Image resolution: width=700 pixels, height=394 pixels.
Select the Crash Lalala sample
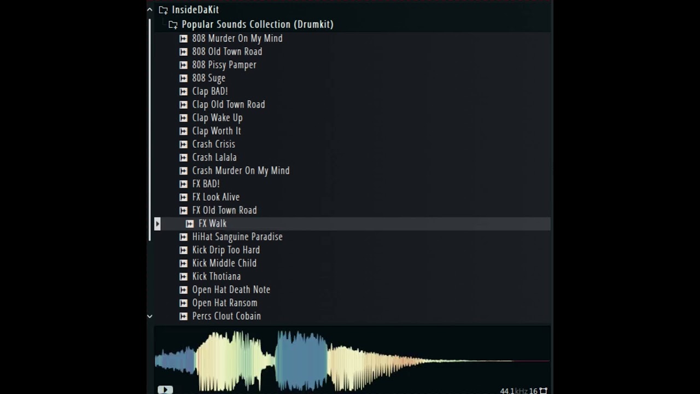(214, 158)
